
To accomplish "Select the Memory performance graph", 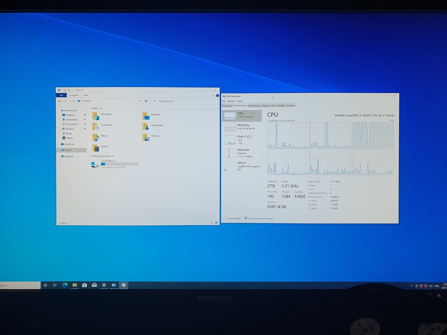I will (x=242, y=127).
